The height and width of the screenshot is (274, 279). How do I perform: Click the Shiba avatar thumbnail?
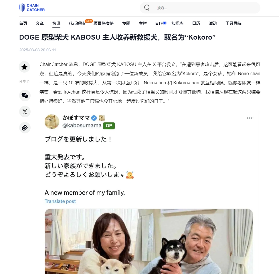[x=52, y=122]
